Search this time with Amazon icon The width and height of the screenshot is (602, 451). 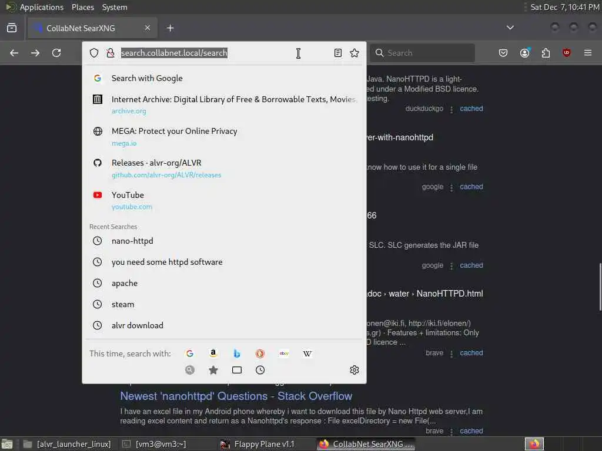(213, 354)
